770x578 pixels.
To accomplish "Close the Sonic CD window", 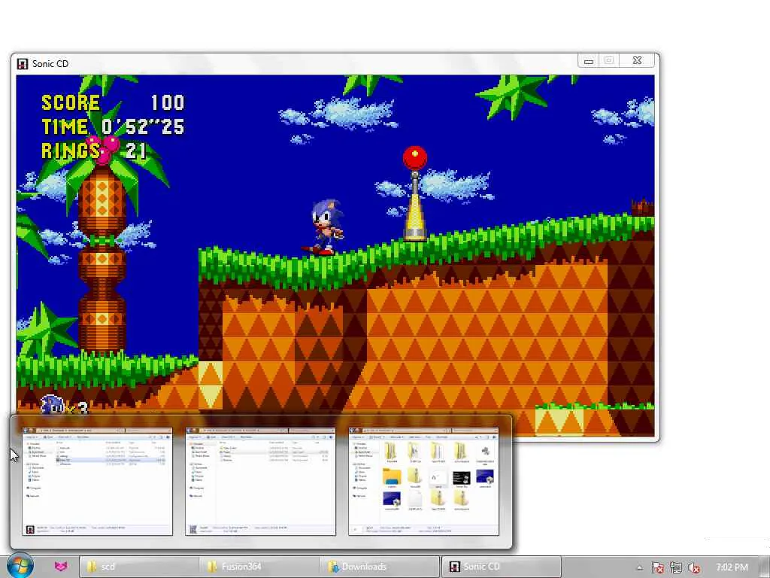I will (637, 60).
